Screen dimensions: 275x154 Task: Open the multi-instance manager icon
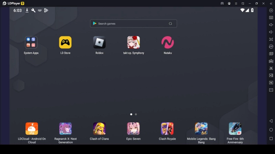coord(271,54)
